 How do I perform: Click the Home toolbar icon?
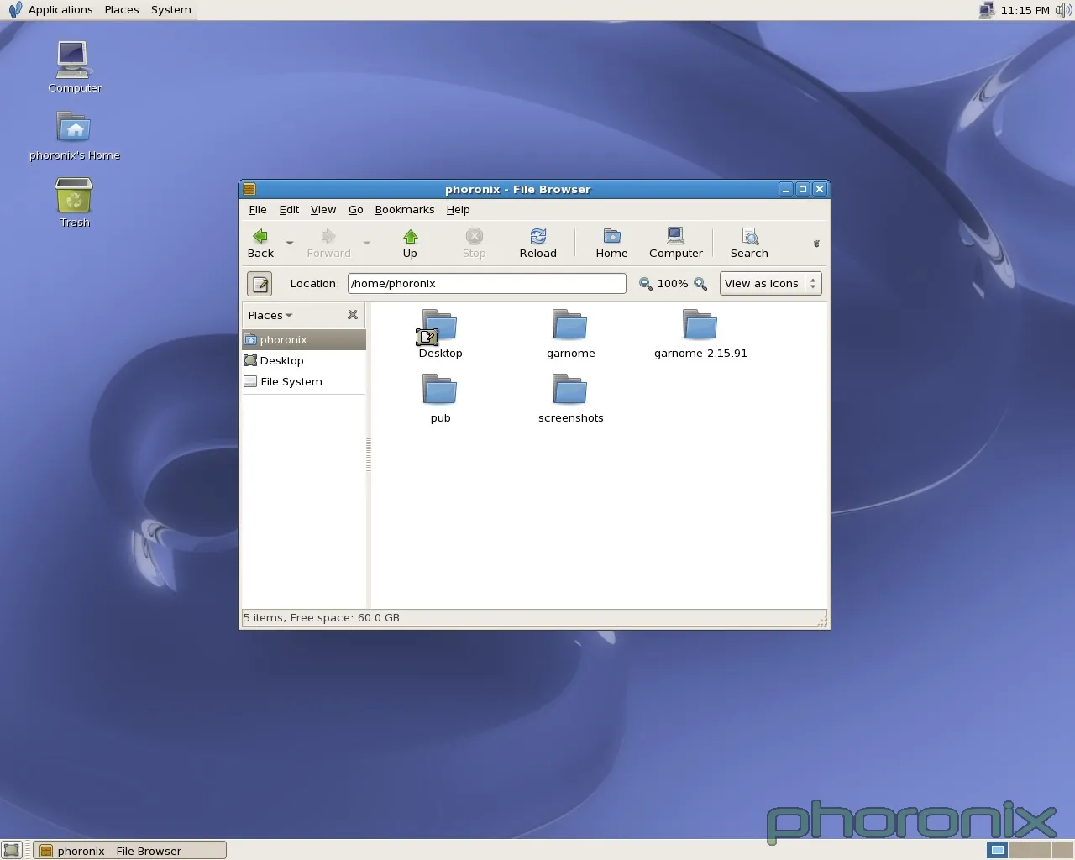[x=611, y=243]
